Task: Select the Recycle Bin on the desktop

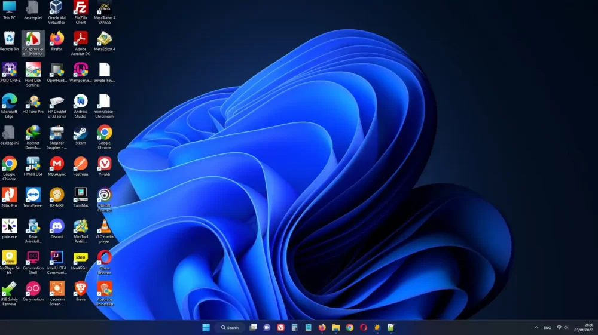Action: [x=9, y=41]
